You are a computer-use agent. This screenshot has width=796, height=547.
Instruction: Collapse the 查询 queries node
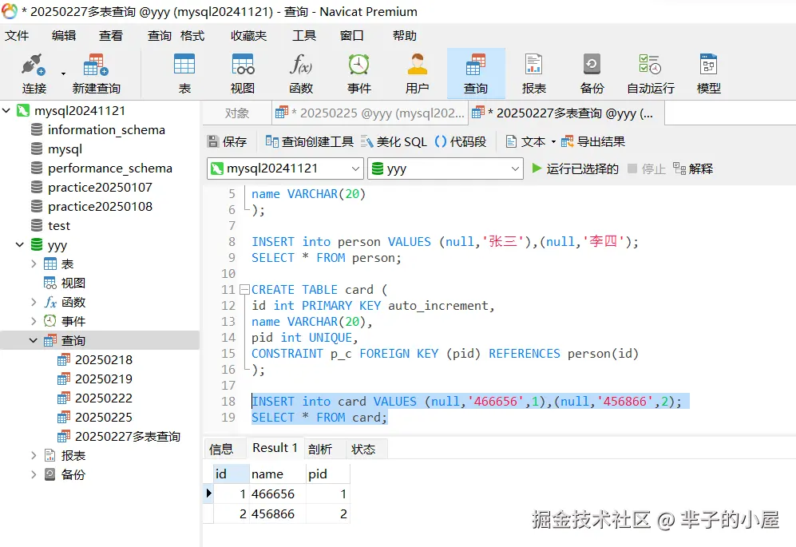pos(34,340)
